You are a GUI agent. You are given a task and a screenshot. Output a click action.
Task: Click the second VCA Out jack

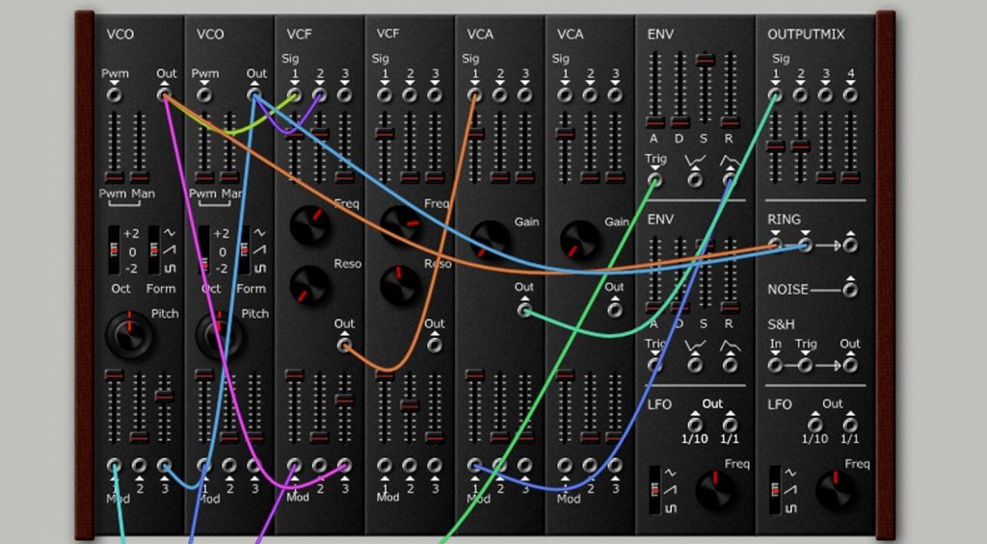[x=614, y=309]
